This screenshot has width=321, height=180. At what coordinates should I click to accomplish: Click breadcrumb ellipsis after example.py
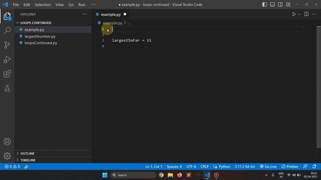[128, 23]
